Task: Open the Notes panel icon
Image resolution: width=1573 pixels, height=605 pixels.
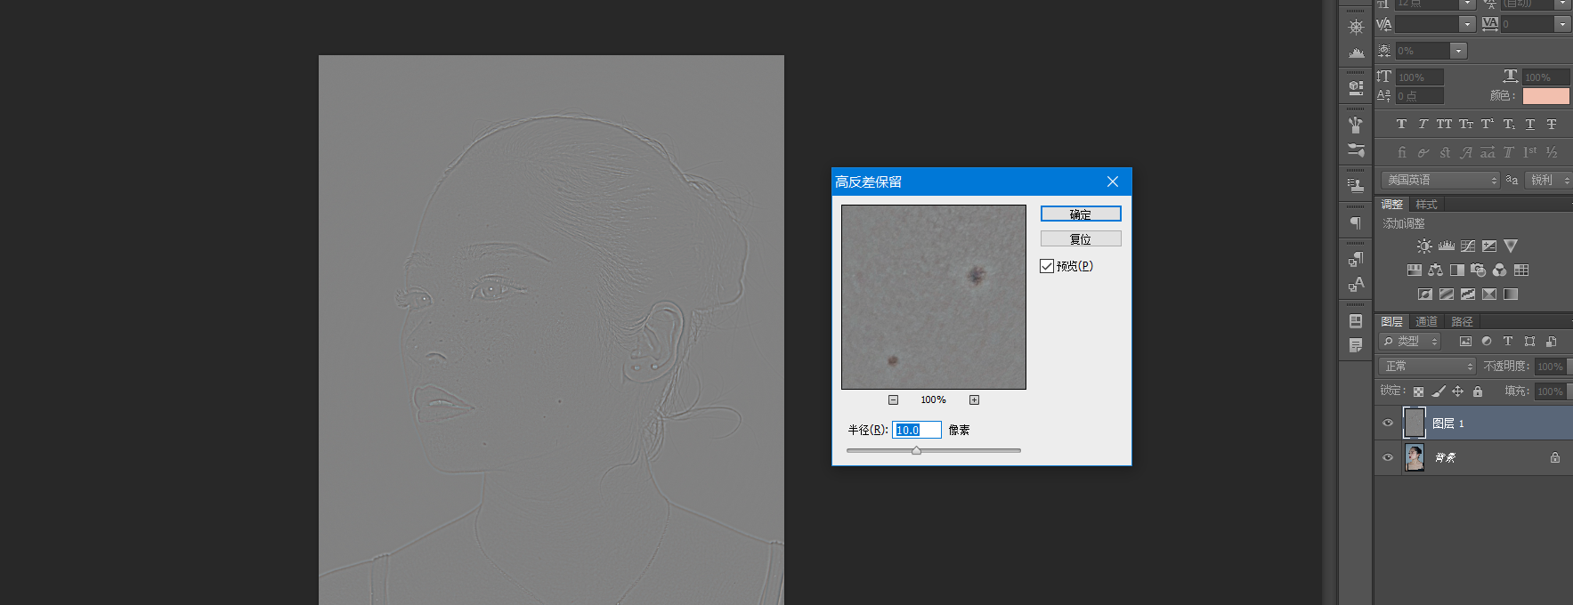Action: (x=1356, y=346)
